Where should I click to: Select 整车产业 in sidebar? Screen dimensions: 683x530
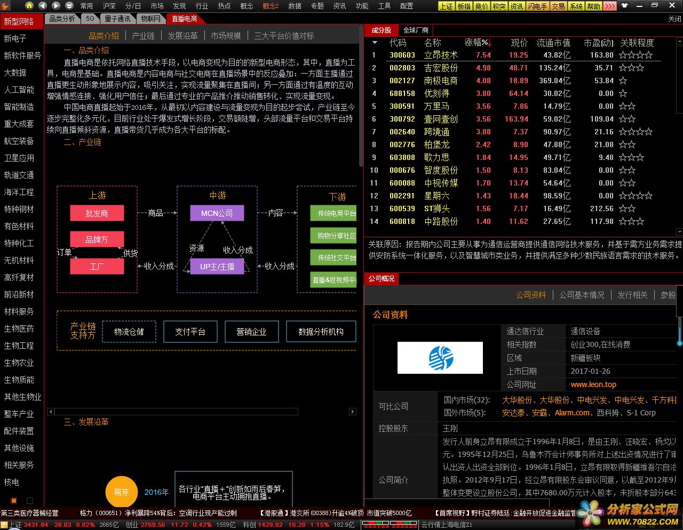[x=19, y=414]
